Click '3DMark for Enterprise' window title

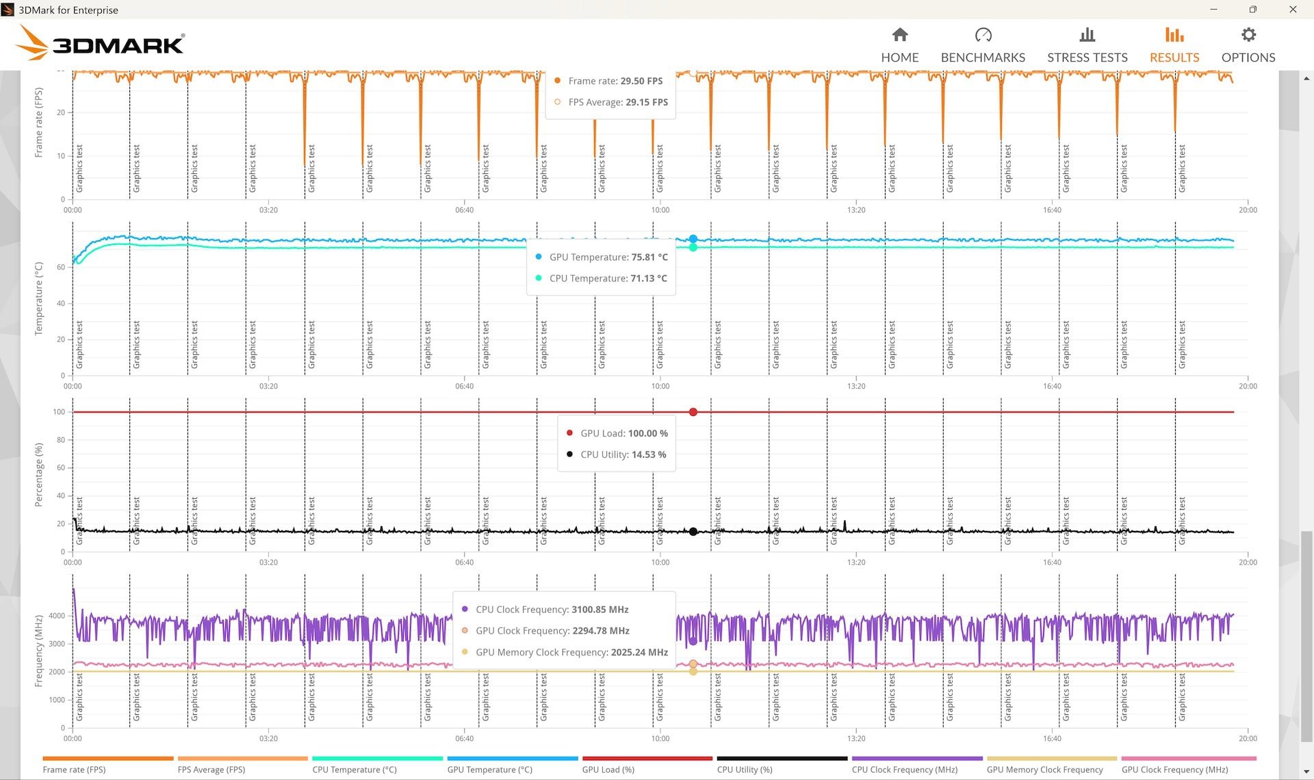coord(68,10)
